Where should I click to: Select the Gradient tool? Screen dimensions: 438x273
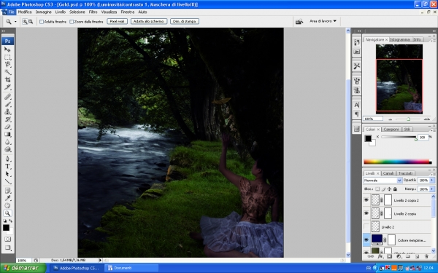pos(7,134)
